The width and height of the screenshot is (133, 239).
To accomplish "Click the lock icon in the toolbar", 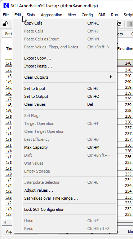I will click(x=5, y=24).
